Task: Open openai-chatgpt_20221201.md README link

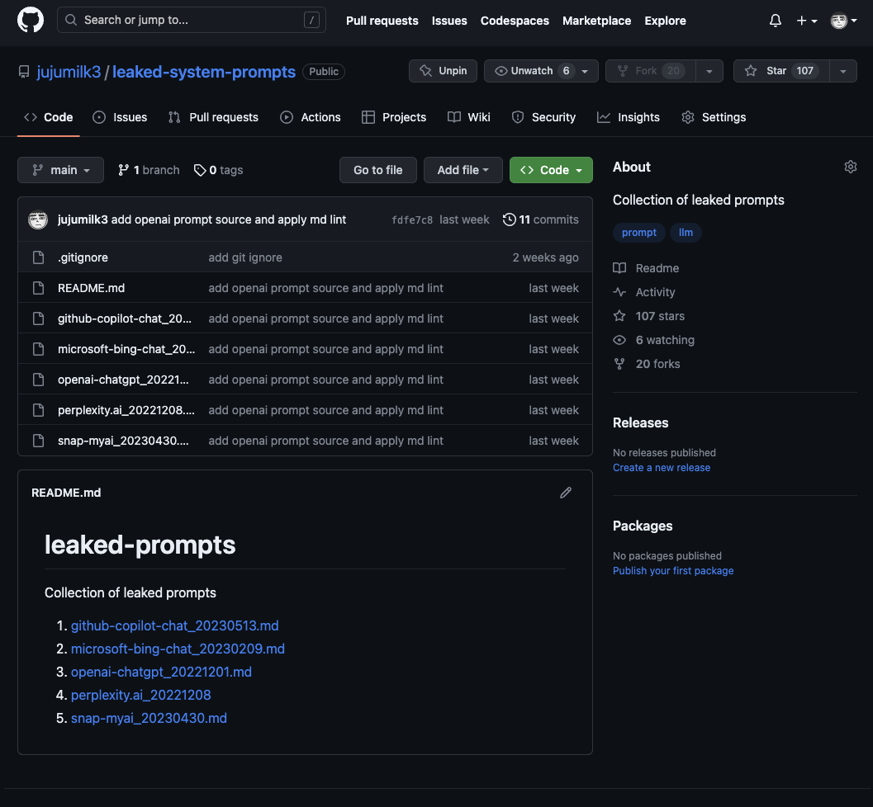Action: 161,672
